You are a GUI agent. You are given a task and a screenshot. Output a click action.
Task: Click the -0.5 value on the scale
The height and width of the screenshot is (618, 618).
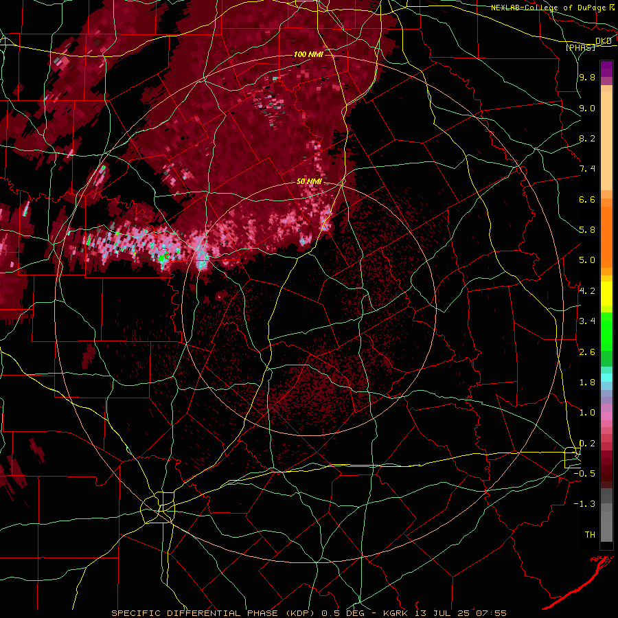click(584, 474)
